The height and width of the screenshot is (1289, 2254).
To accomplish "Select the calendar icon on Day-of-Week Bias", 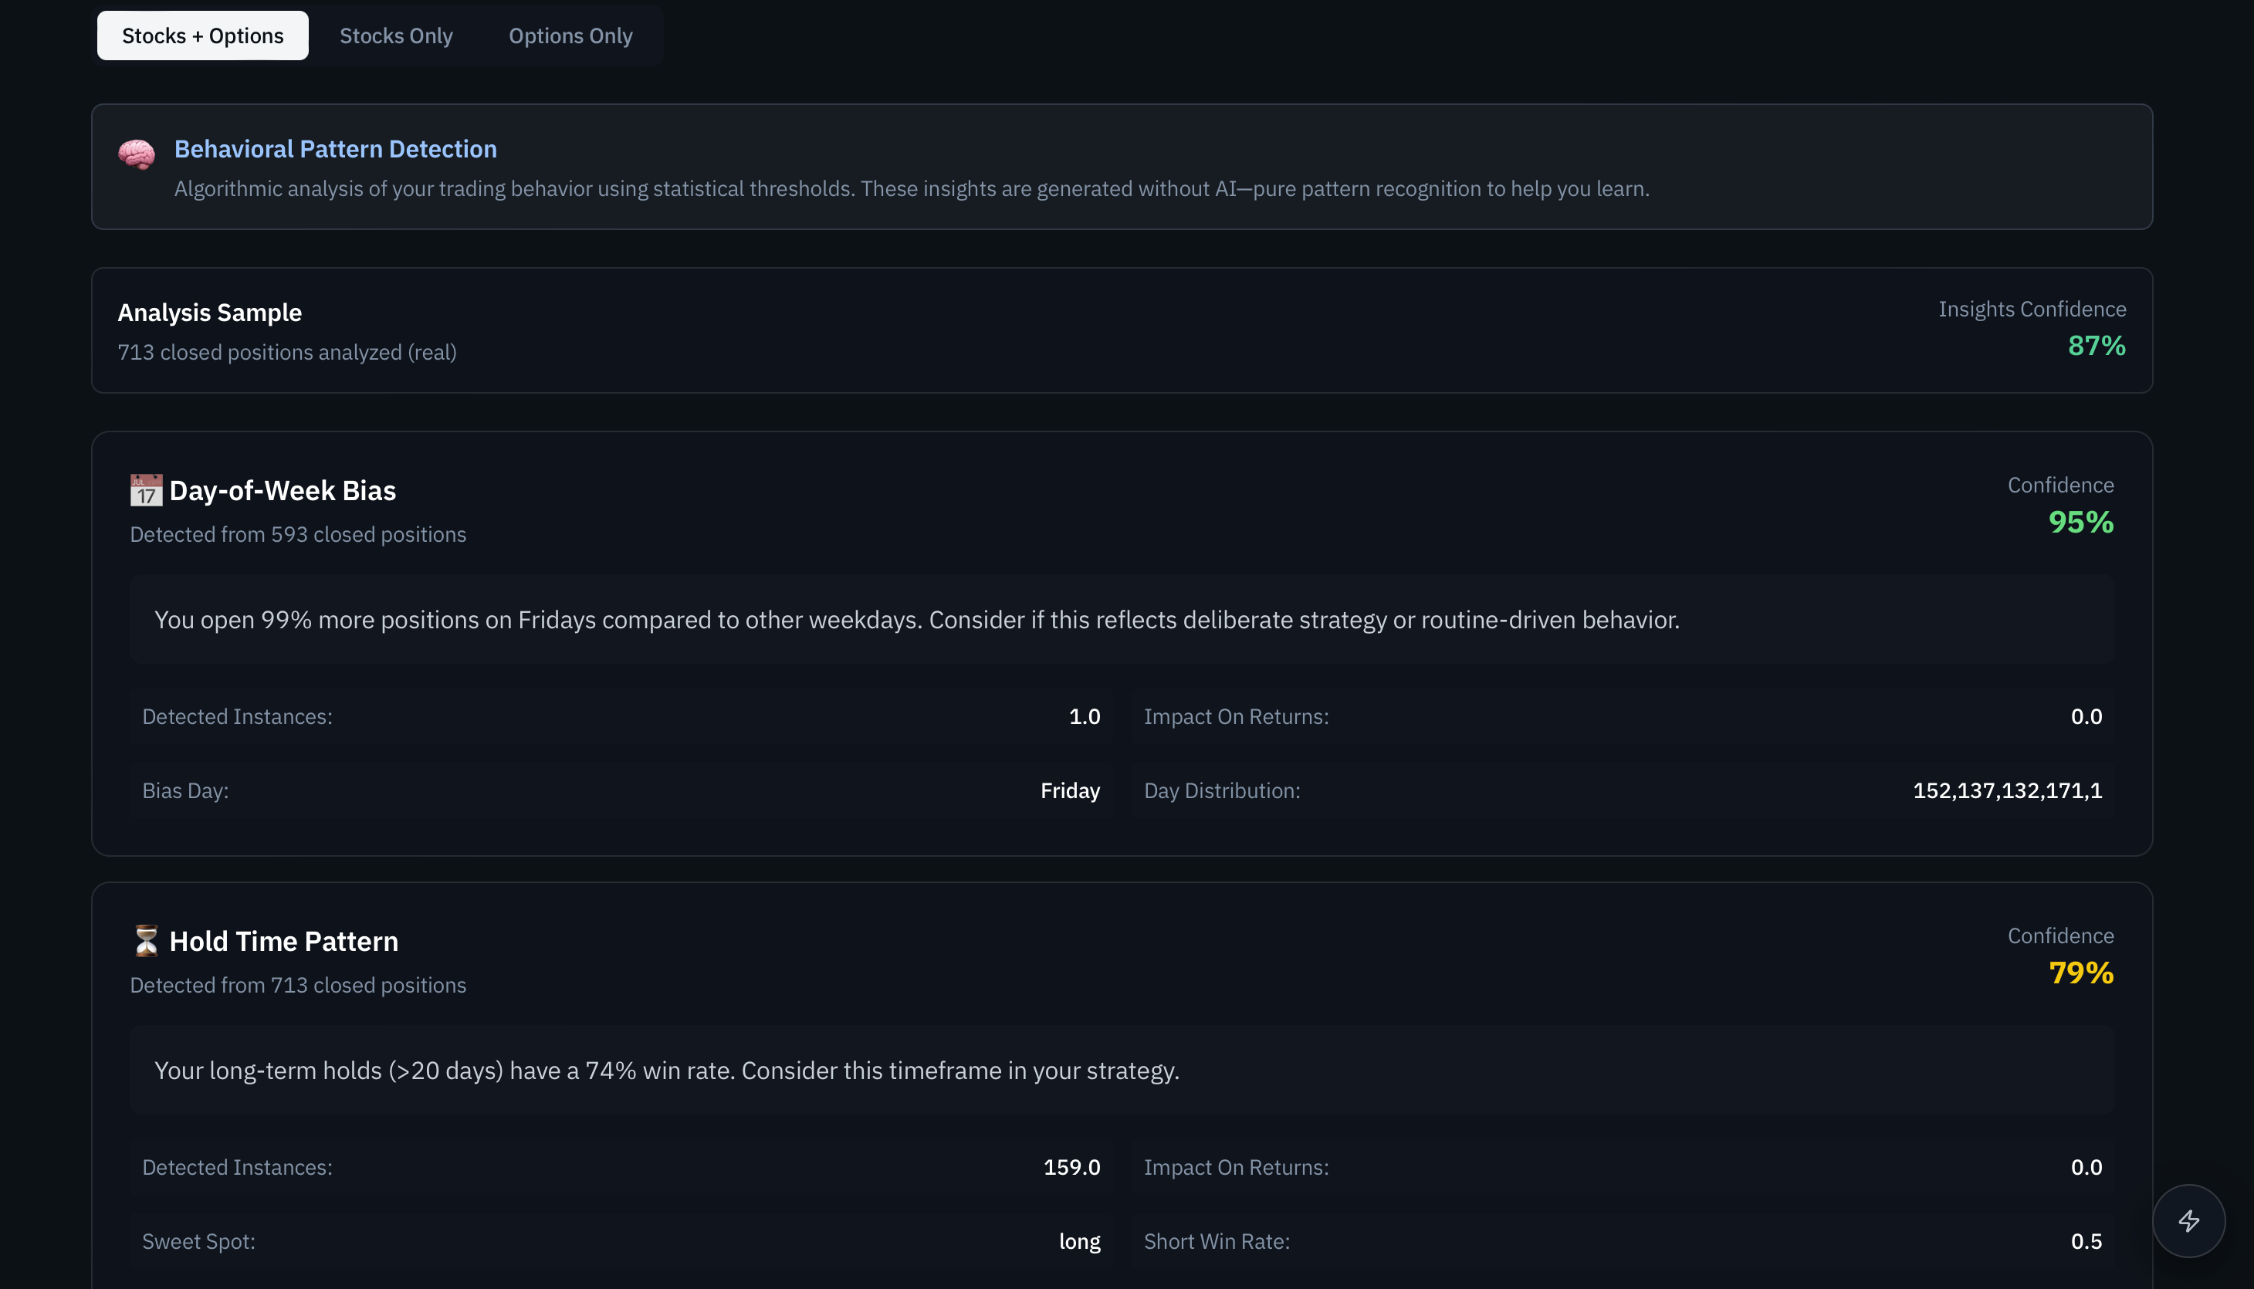I will coord(144,489).
